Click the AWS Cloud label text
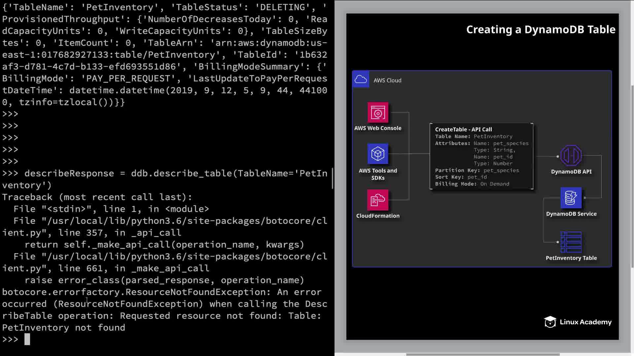This screenshot has width=634, height=356. tap(387, 80)
